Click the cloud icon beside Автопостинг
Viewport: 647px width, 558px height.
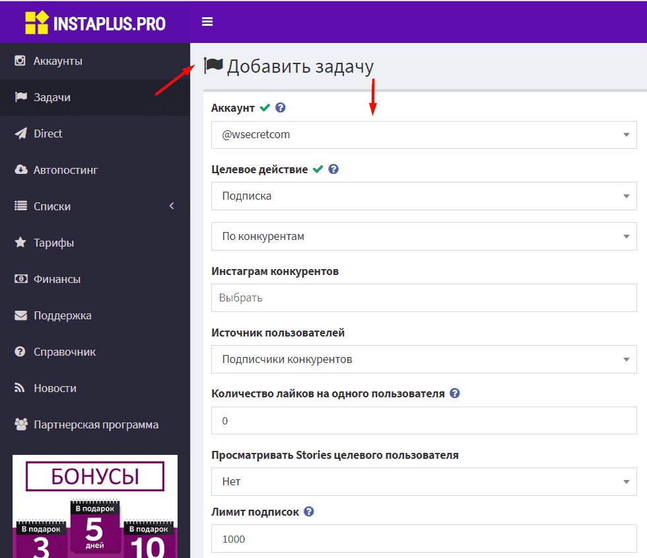pos(20,169)
